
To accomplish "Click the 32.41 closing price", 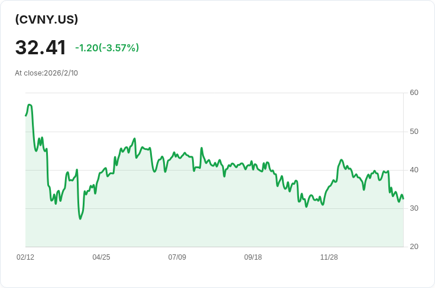I will [x=40, y=48].
